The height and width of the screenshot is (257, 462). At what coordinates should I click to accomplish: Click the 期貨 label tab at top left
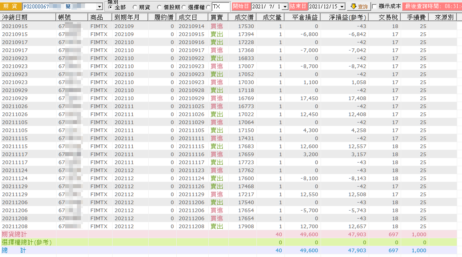pos(10,6)
